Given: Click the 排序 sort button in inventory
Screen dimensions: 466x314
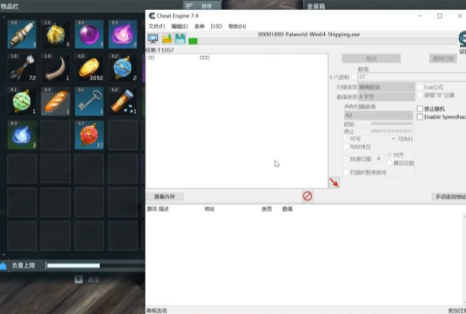Looking at the screenshot, I should tap(202, 5).
